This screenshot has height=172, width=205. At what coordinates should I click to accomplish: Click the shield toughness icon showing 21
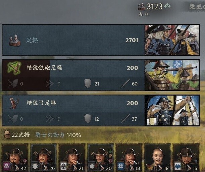pyautogui.click(x=88, y=83)
